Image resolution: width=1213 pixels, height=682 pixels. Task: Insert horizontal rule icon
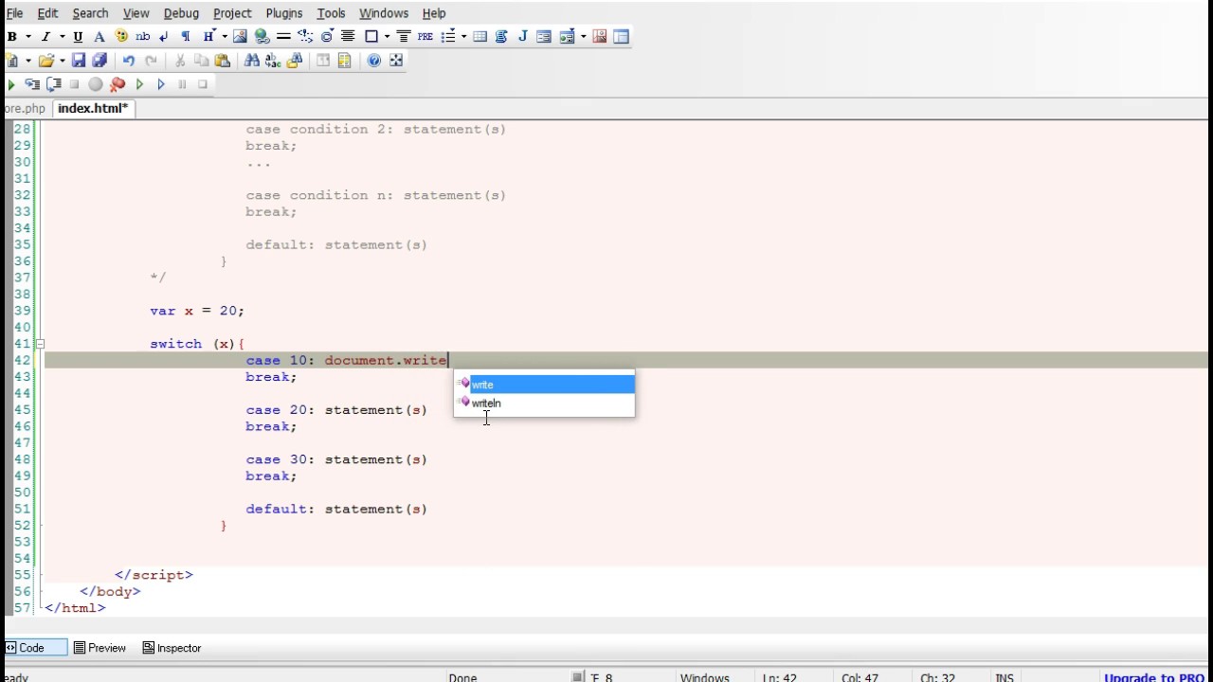(282, 37)
